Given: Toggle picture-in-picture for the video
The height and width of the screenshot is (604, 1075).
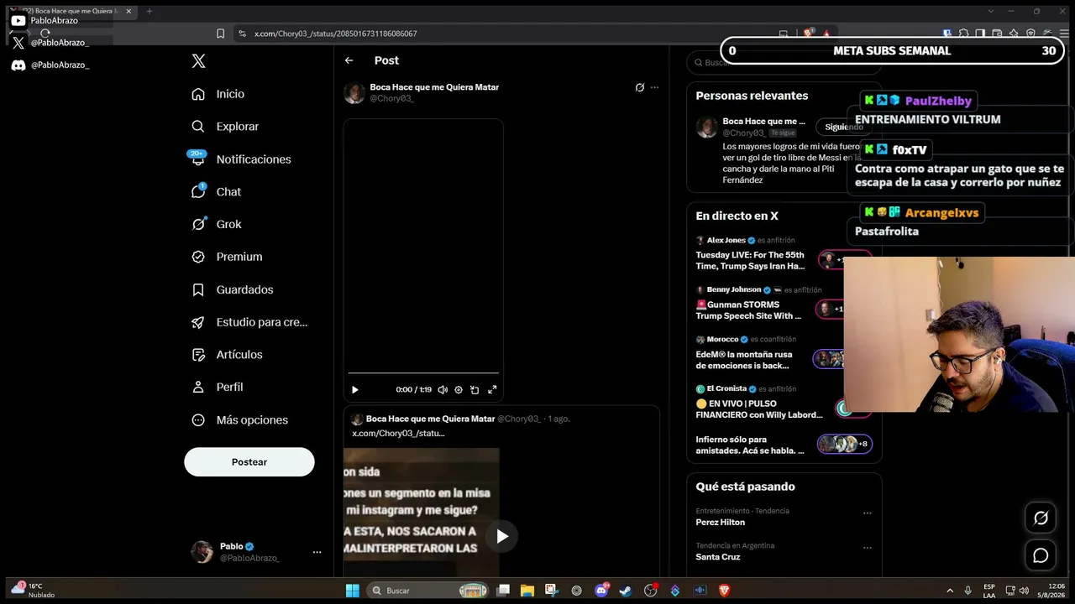Looking at the screenshot, I should (x=475, y=389).
